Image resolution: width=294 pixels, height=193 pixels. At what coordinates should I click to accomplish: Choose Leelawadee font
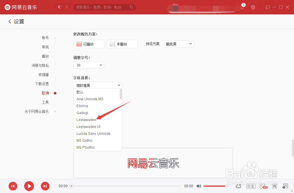click(97, 120)
